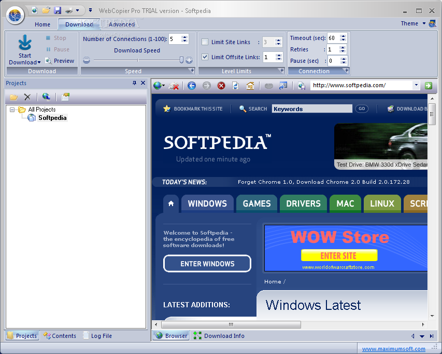
Task: Decrease the Pause seconds value
Action: (344, 63)
